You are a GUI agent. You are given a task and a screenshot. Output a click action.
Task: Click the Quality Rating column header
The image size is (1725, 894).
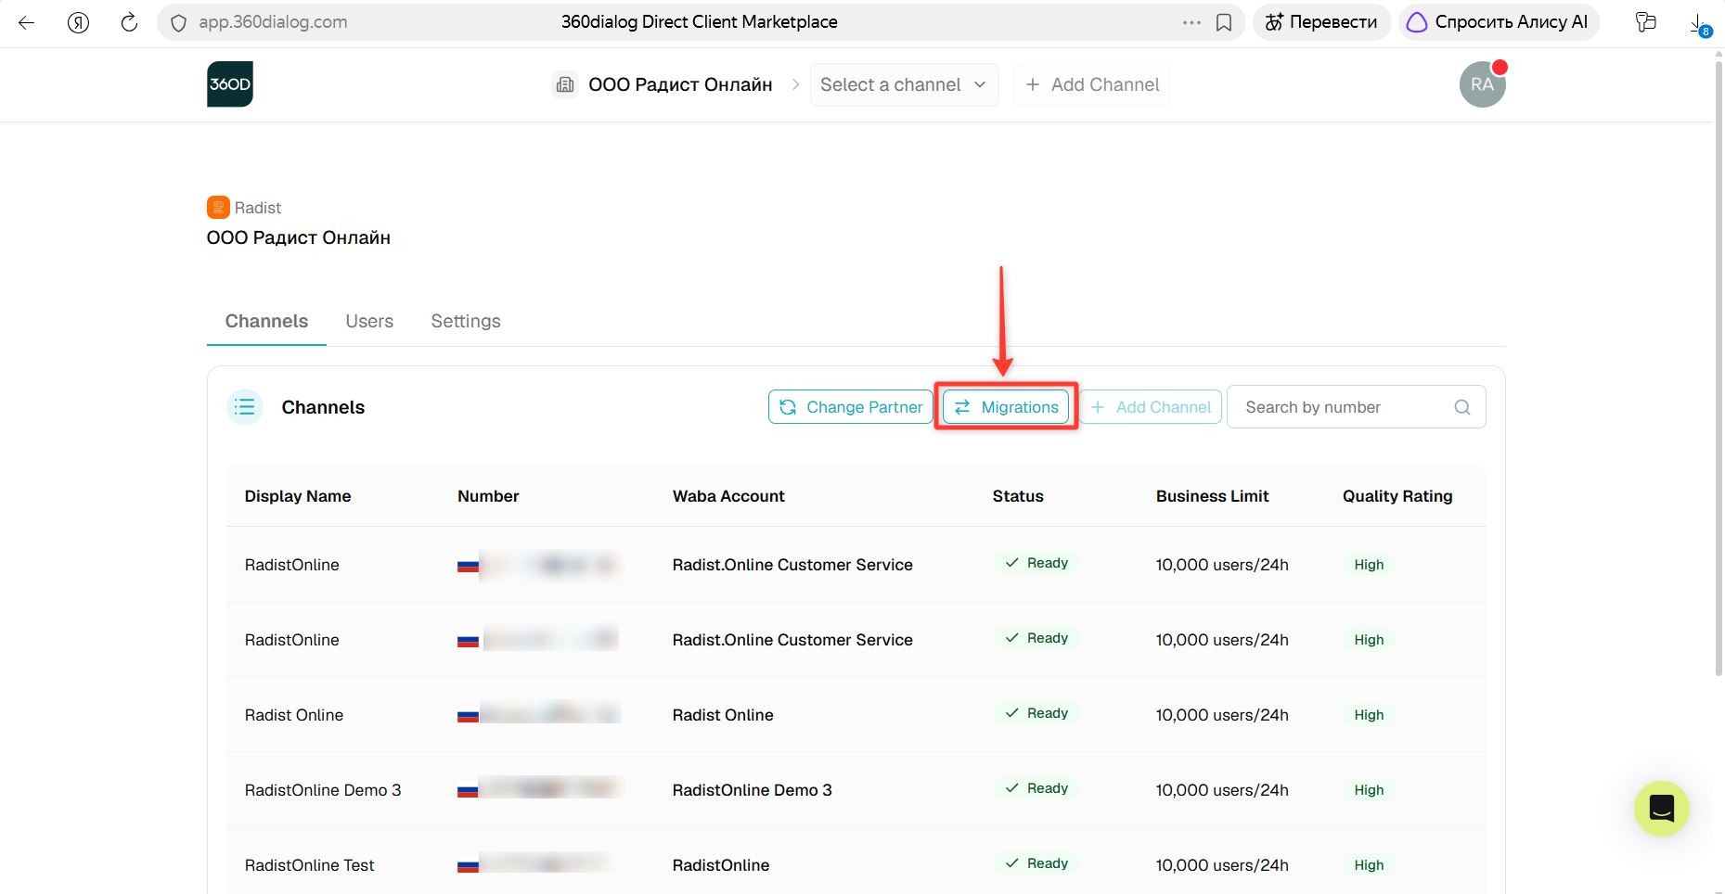click(1397, 496)
